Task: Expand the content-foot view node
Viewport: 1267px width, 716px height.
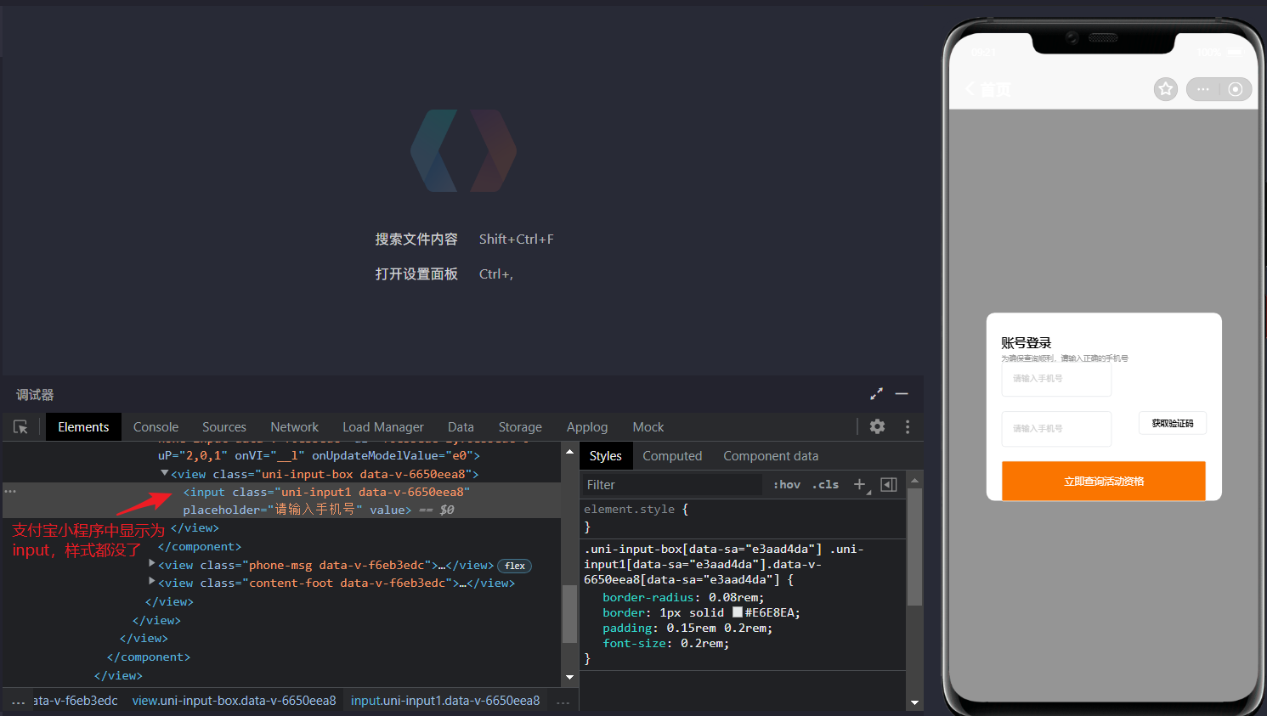Action: click(152, 582)
